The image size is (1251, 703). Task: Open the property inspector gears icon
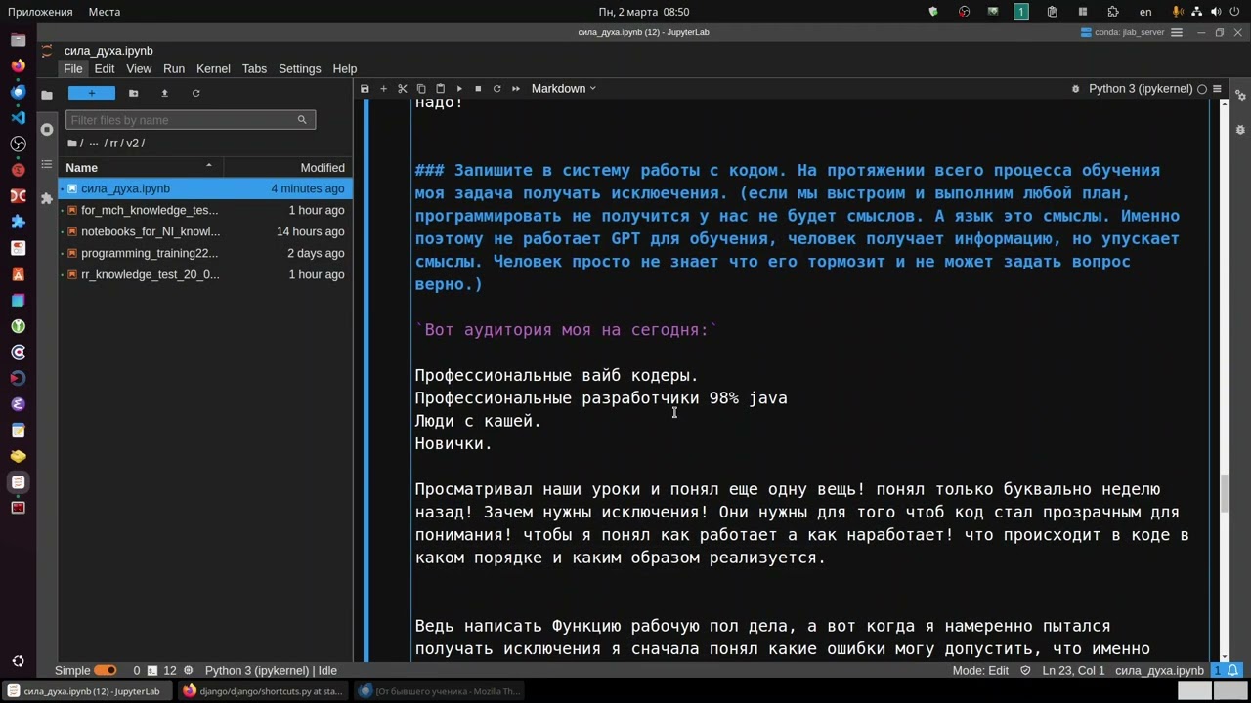click(1240, 96)
